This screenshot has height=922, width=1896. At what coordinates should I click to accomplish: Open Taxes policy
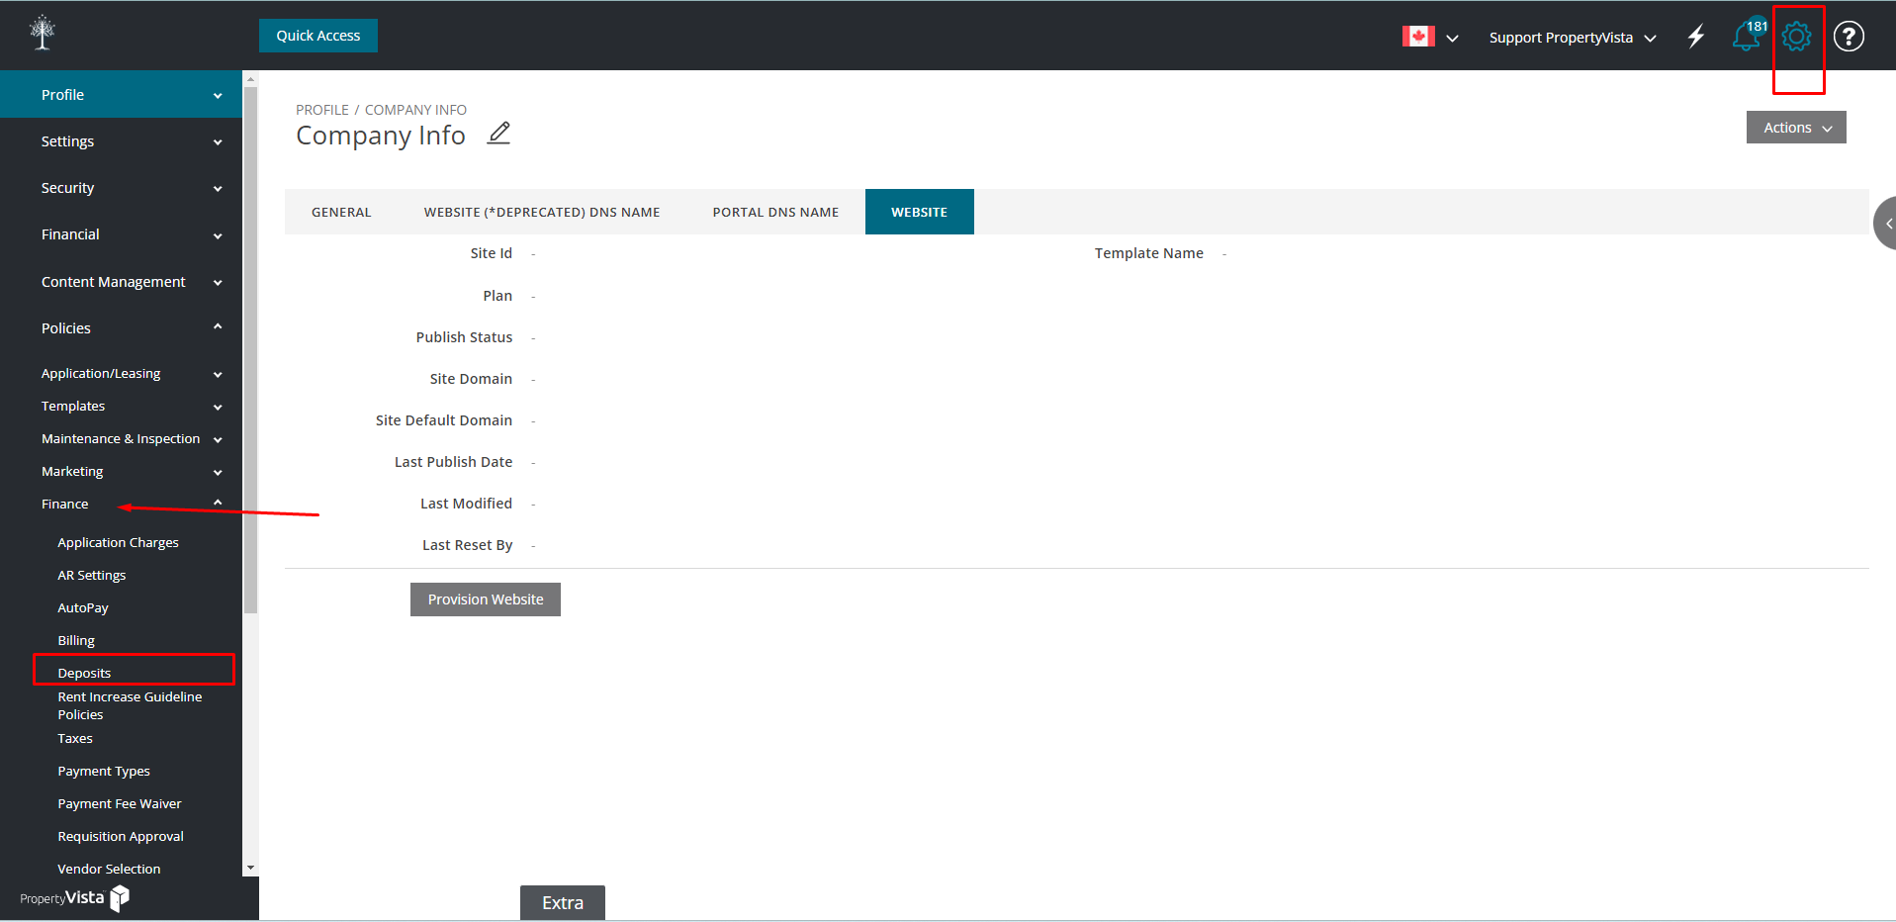pyautogui.click(x=75, y=739)
